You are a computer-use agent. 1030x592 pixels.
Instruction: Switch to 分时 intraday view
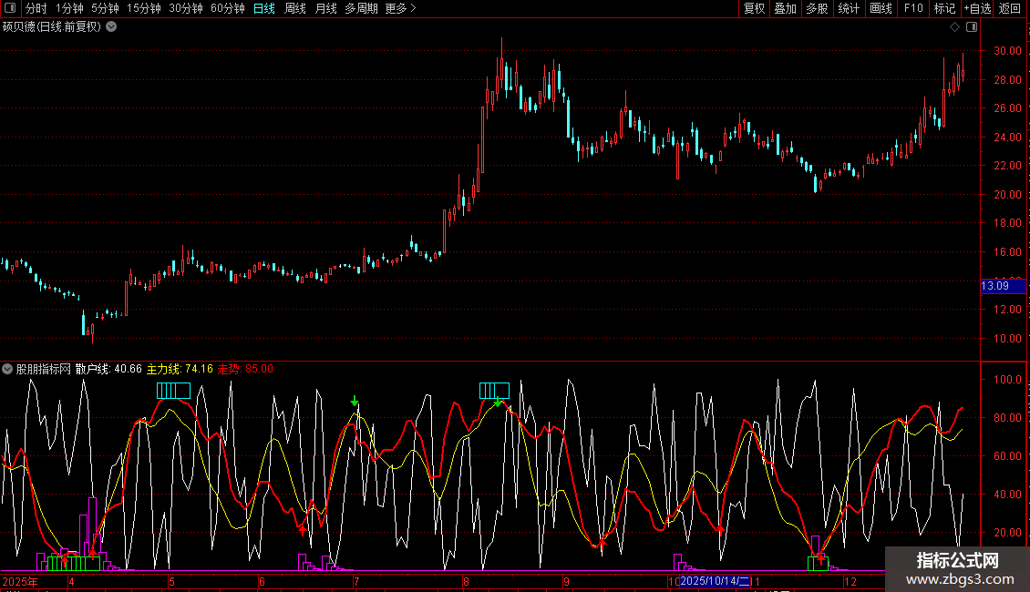pos(36,8)
